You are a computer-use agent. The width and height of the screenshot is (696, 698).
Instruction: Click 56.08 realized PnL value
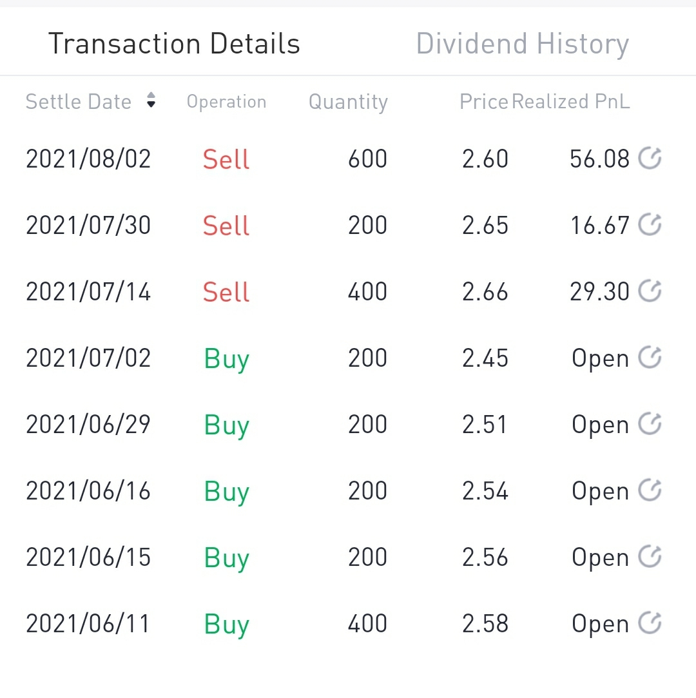click(599, 159)
